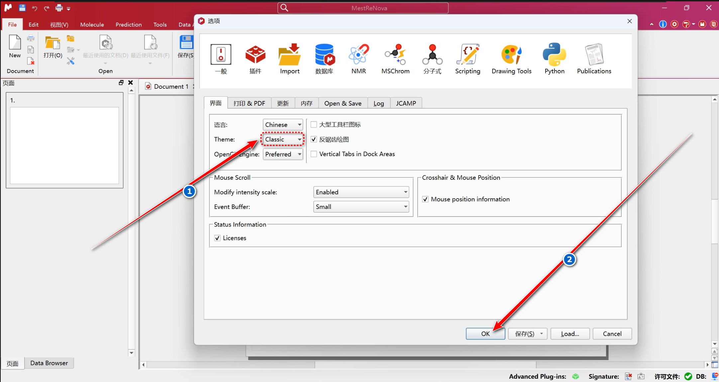Close the 页面 side panel

pyautogui.click(x=131, y=83)
